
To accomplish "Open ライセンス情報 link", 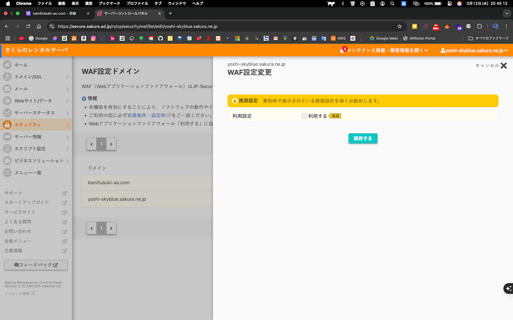I will coord(19,294).
